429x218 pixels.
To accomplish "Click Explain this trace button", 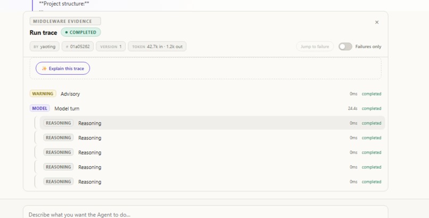I will point(63,68).
